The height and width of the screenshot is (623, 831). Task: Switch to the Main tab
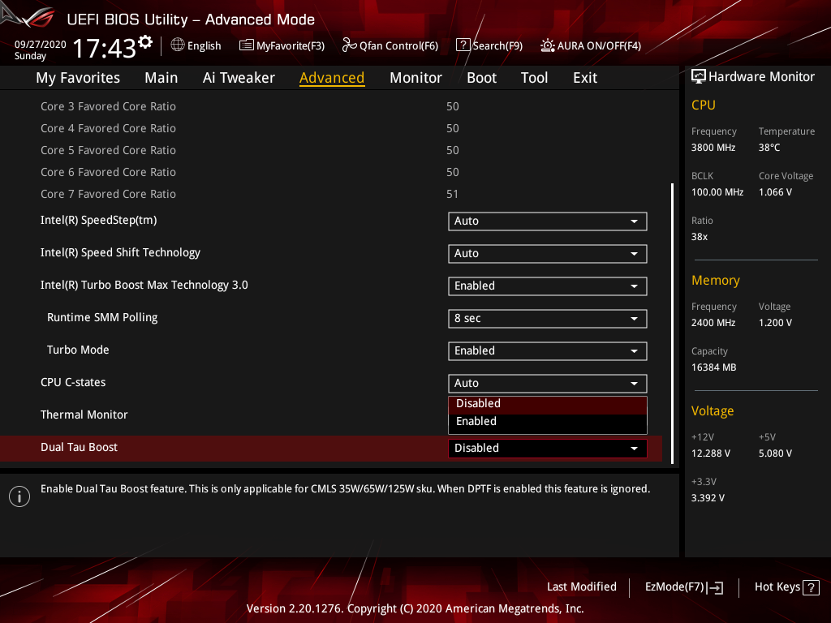coord(161,78)
